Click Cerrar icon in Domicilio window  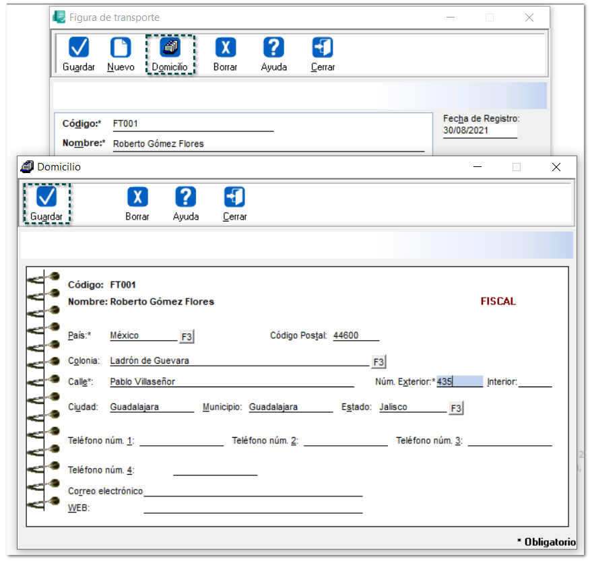[x=234, y=197]
